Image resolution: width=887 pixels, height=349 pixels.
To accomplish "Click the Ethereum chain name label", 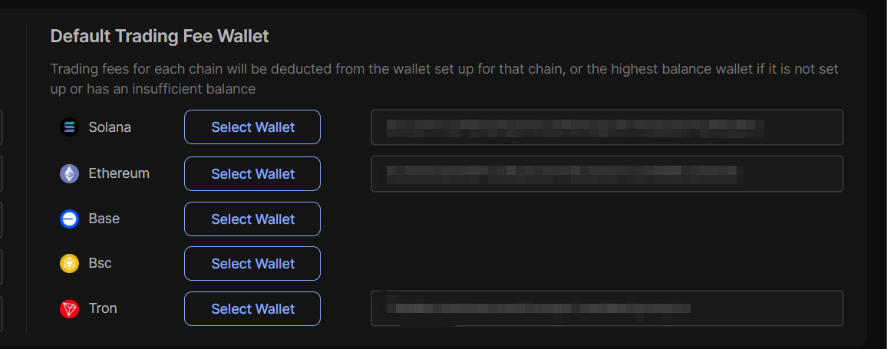I will [119, 173].
